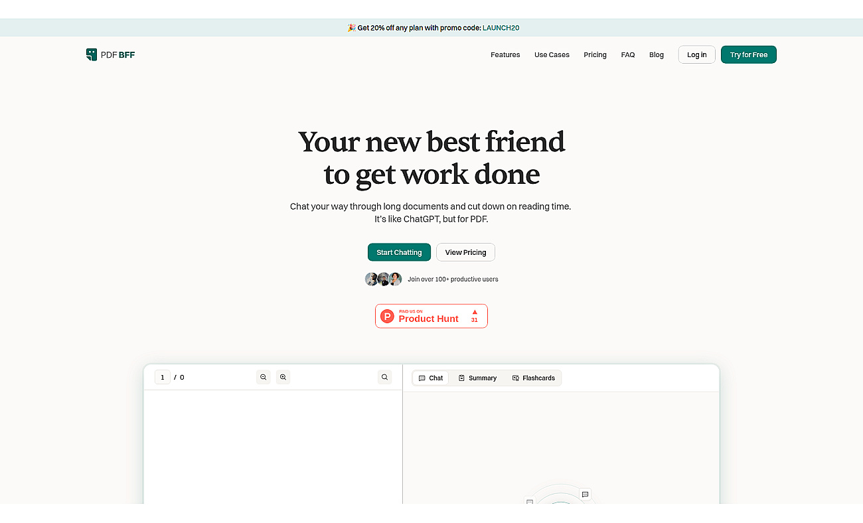Click the page number input field
The width and height of the screenshot is (863, 523).
coord(163,377)
